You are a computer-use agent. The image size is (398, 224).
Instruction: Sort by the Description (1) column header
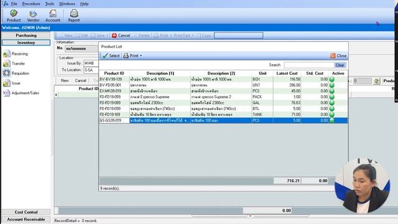click(160, 73)
